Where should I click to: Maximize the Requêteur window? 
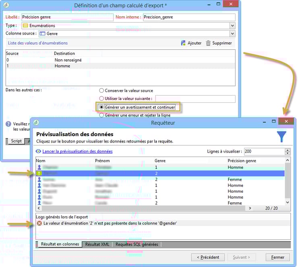[x=273, y=121]
